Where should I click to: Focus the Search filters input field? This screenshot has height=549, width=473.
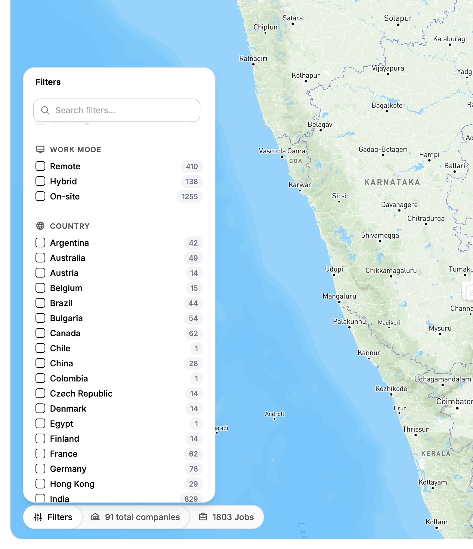pos(117,110)
